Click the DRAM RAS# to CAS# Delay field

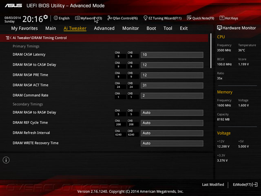(x=172, y=65)
